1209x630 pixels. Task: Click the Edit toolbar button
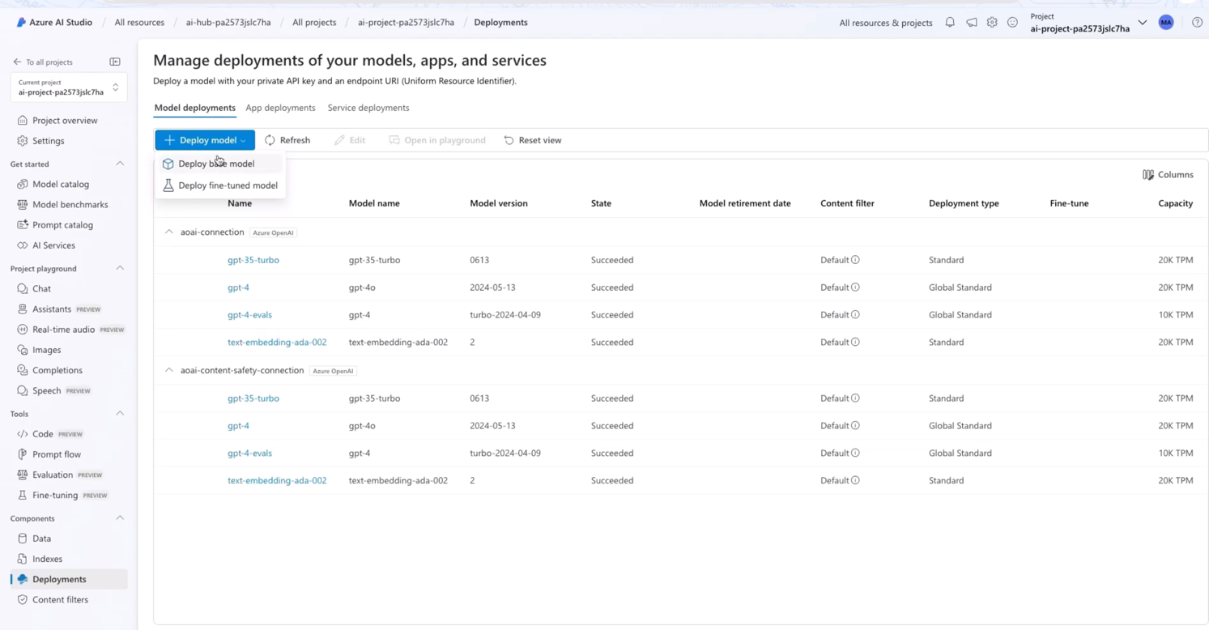pos(350,140)
